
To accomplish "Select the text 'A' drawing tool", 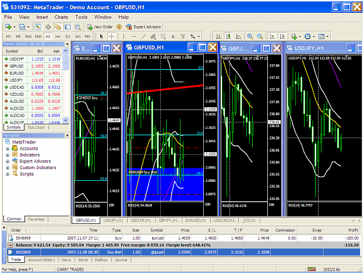I will (173, 37).
